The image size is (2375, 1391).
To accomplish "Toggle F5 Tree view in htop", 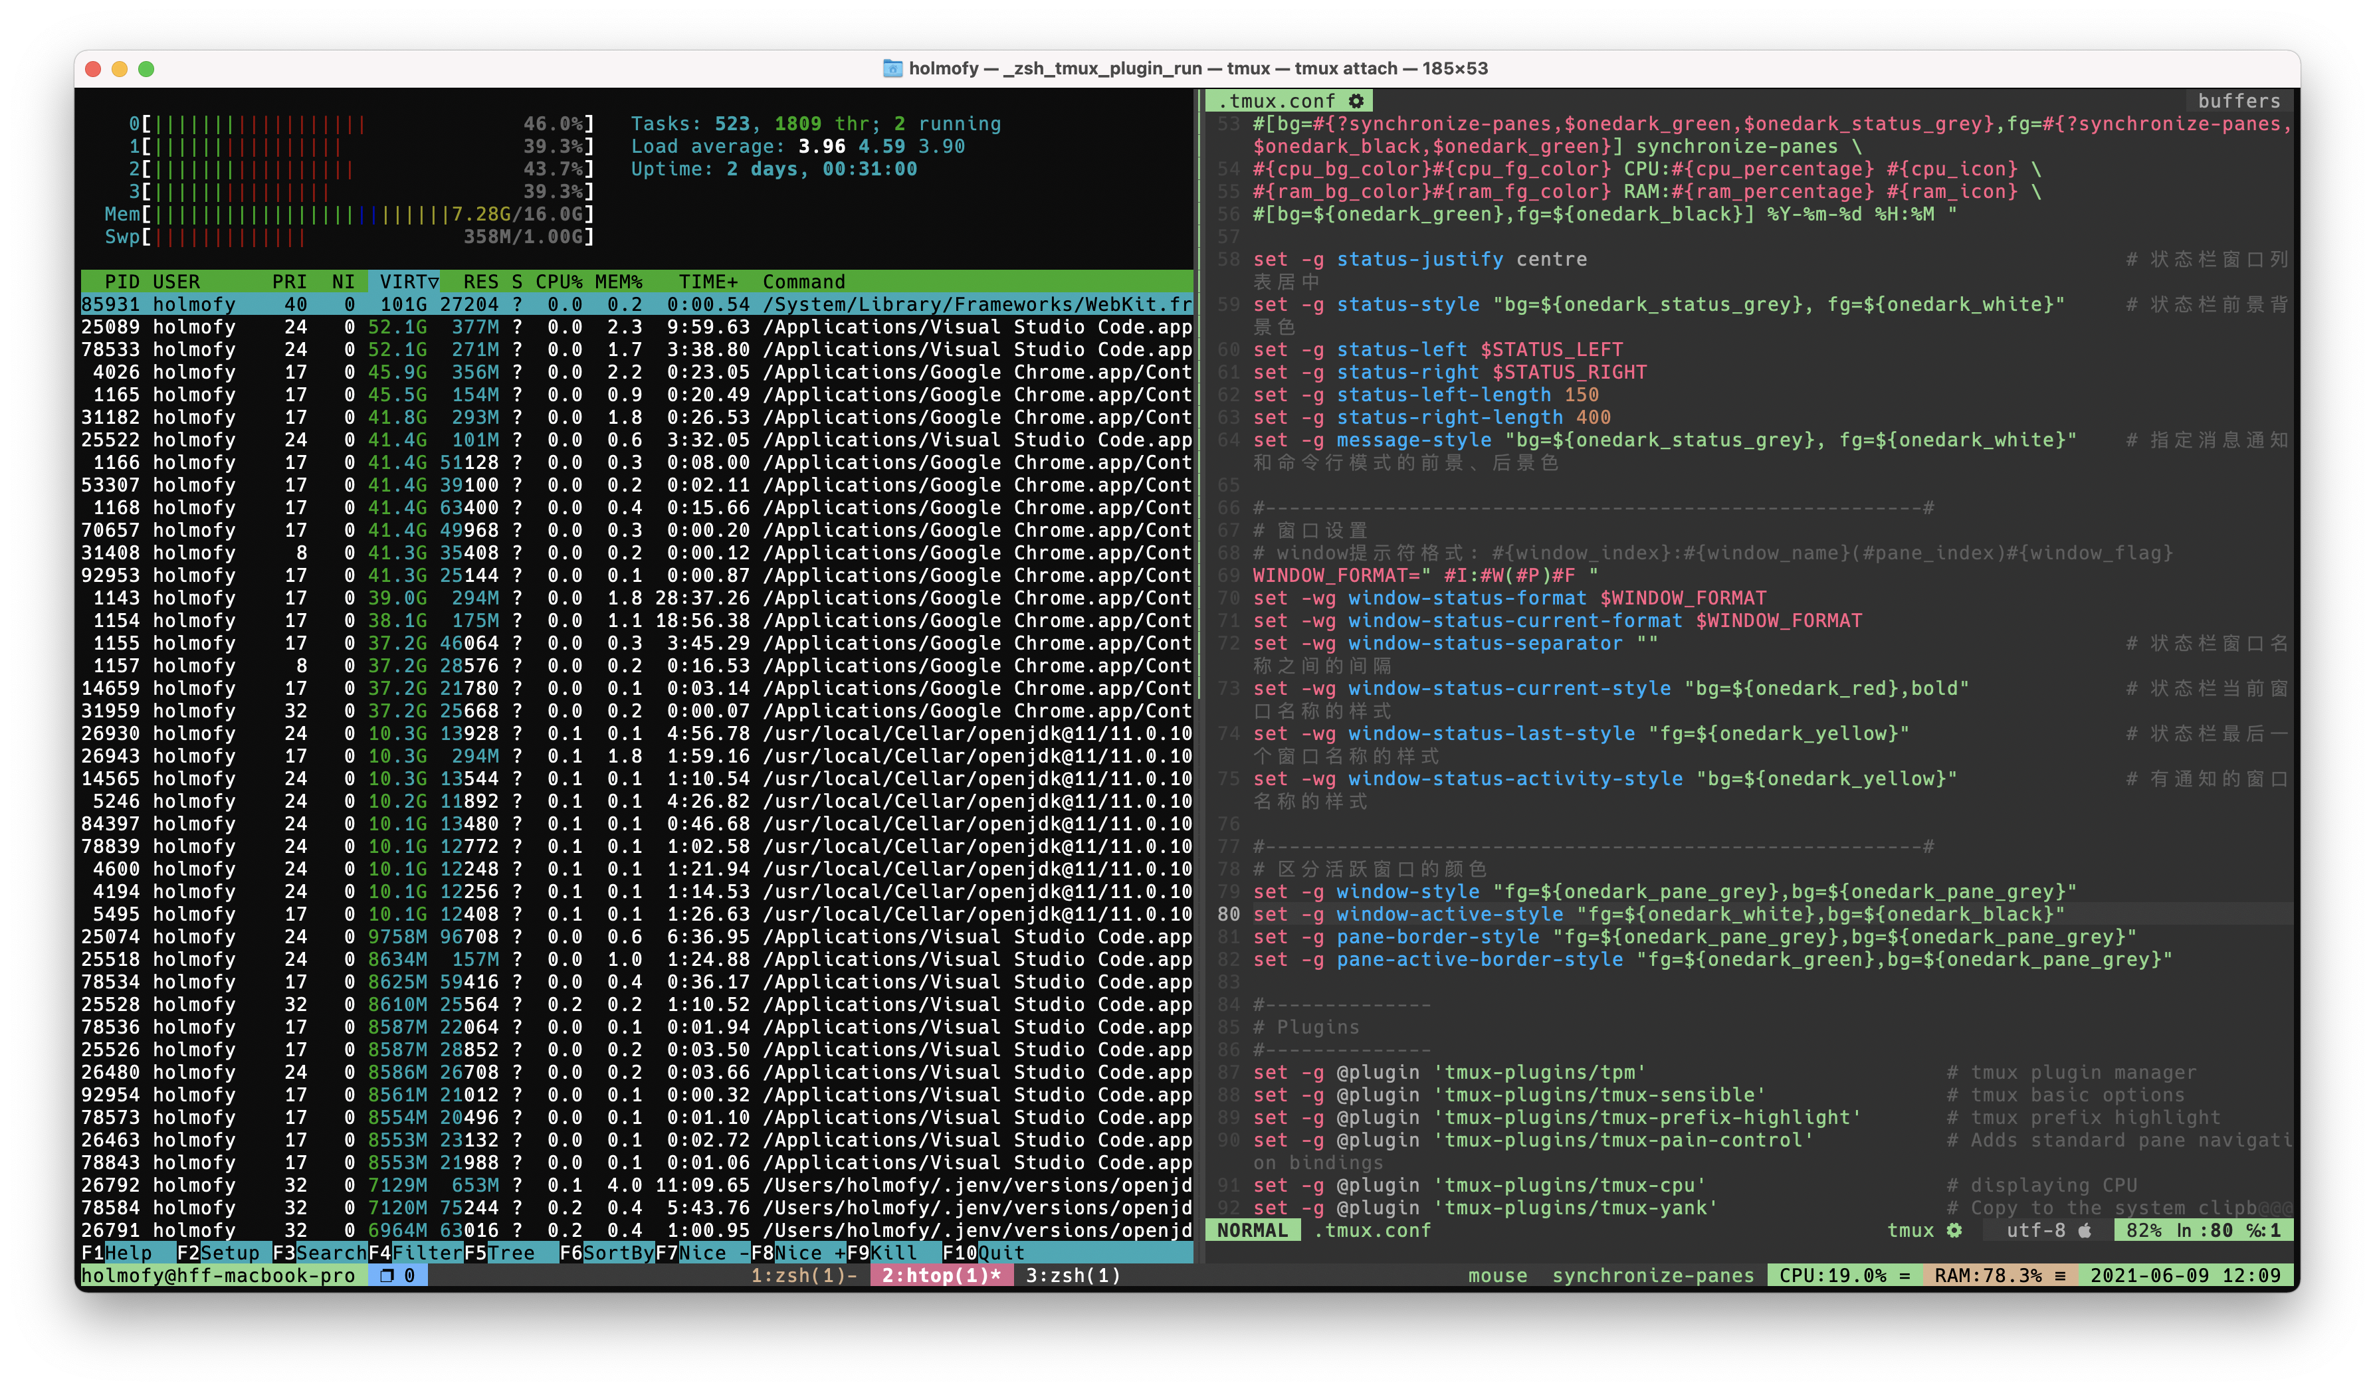I will coord(512,1252).
